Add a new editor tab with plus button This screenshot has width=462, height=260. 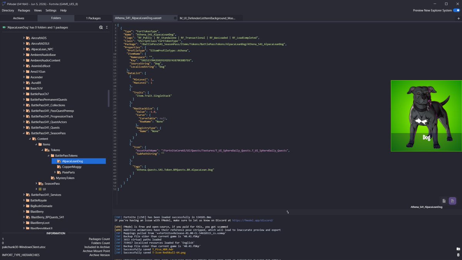pos(458,18)
